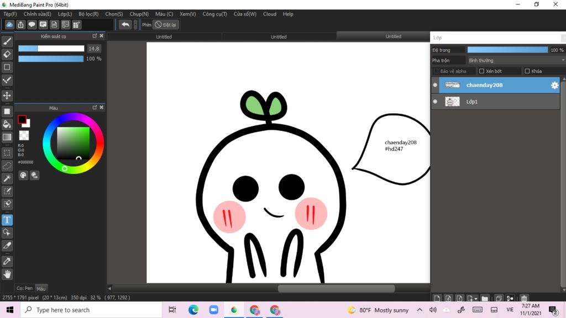The width and height of the screenshot is (566, 318).
Task: Enable the Xén bớt checkbox
Action: 481,71
